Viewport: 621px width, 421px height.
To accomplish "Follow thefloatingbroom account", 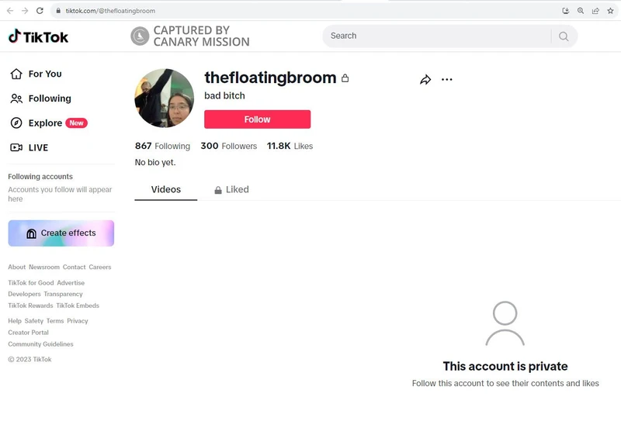I will coord(258,119).
